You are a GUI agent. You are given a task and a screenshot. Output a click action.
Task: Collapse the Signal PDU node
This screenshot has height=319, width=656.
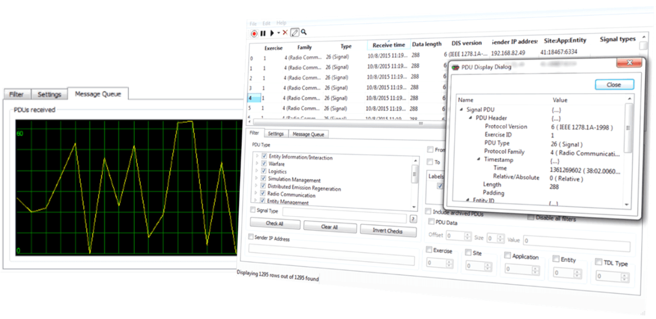(461, 109)
